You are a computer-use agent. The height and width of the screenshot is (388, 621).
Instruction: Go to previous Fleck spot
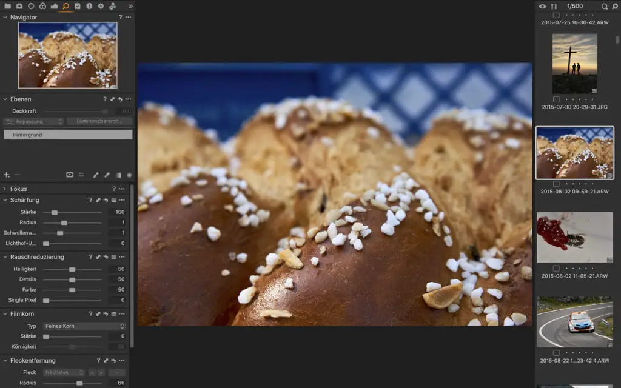click(92, 373)
